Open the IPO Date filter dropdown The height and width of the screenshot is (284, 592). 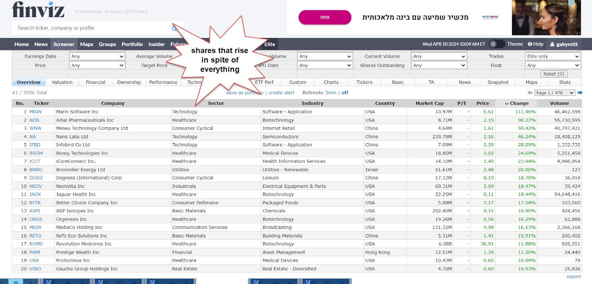325,65
